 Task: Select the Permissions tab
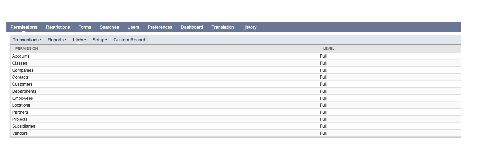[24, 27]
